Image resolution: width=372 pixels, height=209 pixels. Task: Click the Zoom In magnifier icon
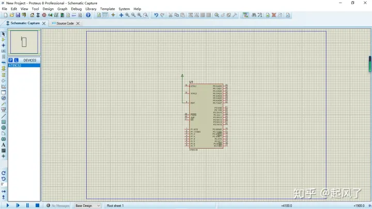point(127,15)
